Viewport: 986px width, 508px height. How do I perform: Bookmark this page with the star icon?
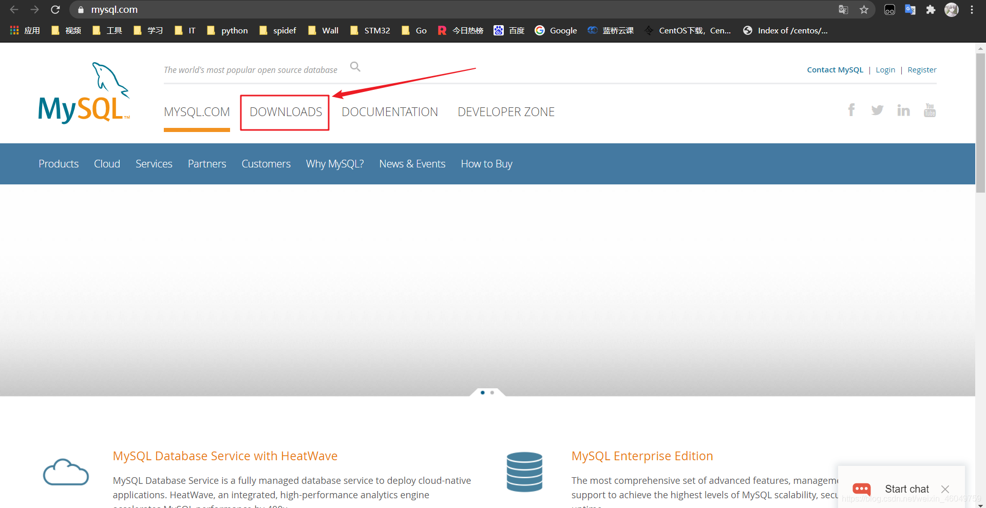[x=864, y=9]
